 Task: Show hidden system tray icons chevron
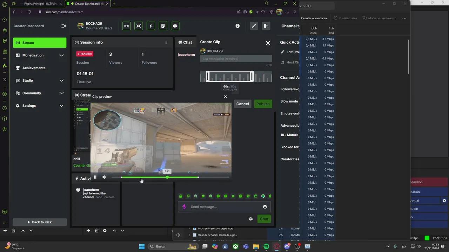388,246
